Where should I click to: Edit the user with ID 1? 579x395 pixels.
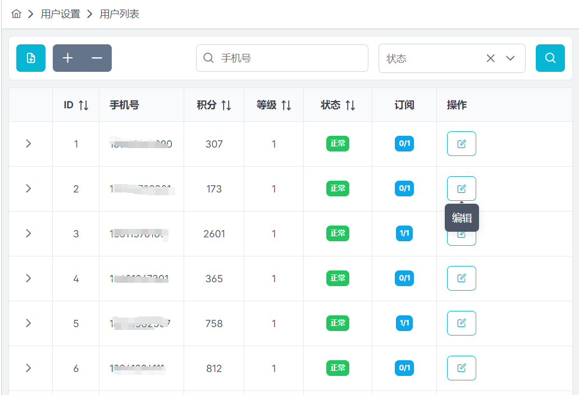pos(462,144)
